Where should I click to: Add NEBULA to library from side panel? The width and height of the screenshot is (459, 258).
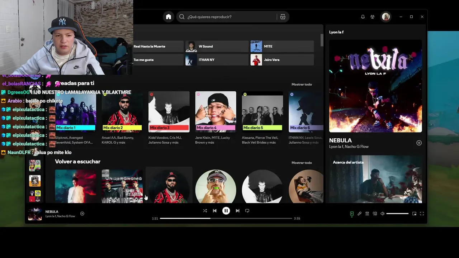tap(419, 143)
